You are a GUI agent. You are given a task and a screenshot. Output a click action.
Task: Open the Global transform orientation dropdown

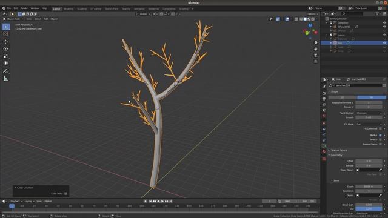coord(143,14)
